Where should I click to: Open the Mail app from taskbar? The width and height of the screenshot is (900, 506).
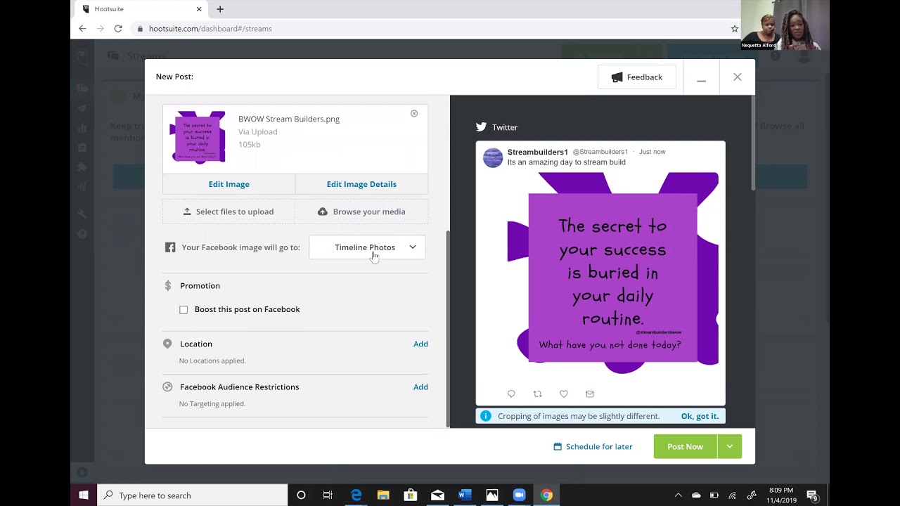pyautogui.click(x=437, y=495)
